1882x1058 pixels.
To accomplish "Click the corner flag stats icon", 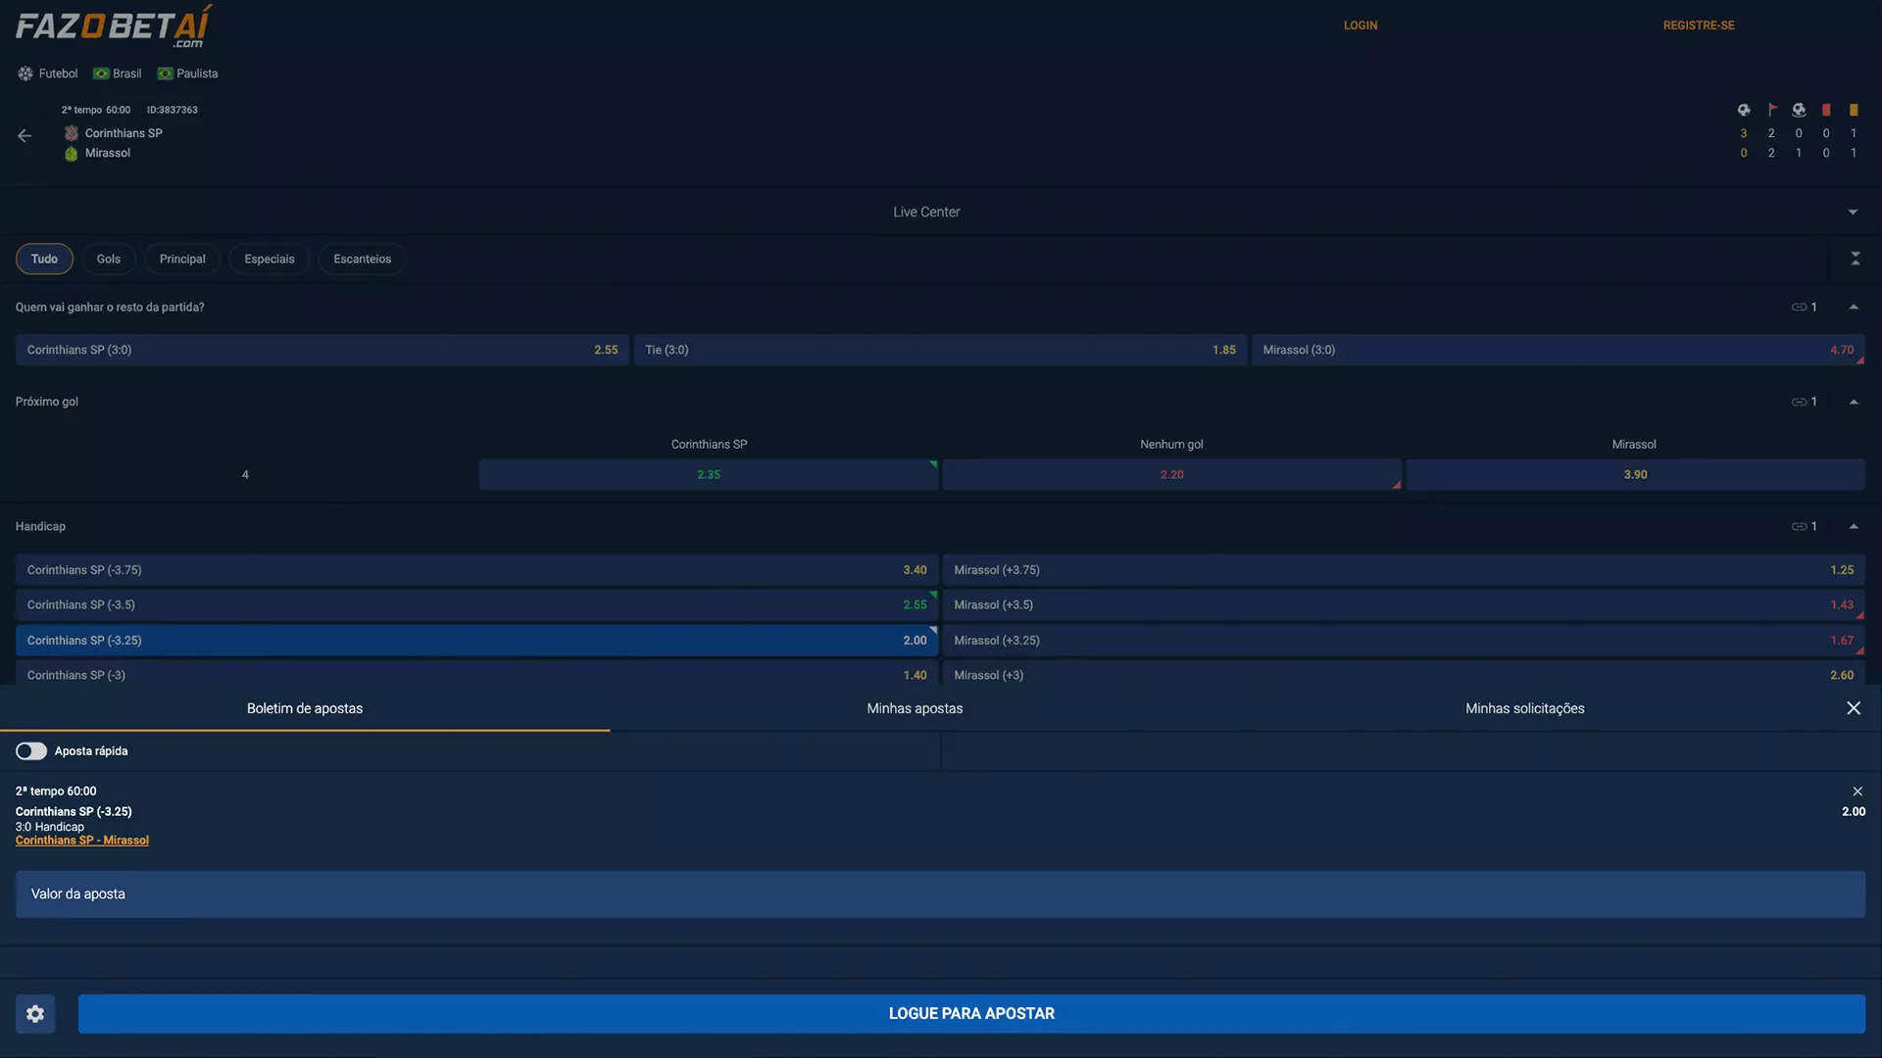I will point(1771,110).
